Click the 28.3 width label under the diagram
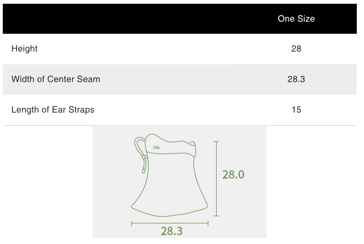364x244 pixels. 172,231
